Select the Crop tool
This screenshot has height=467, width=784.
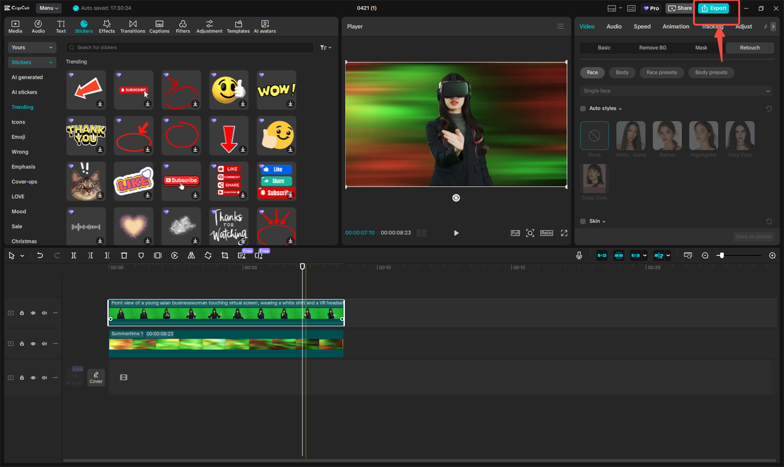click(225, 255)
